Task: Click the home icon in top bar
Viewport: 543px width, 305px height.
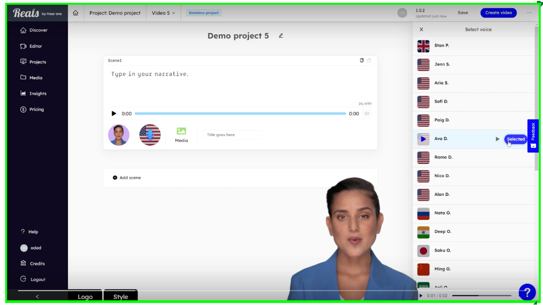Action: pos(75,13)
